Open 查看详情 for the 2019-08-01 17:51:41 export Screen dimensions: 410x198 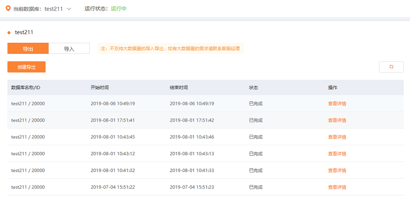pyautogui.click(x=337, y=120)
